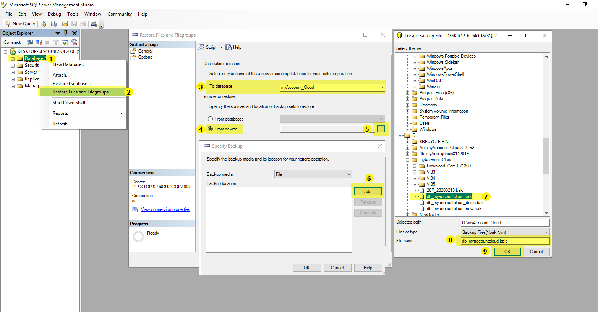Pin the Object Explorer panel

(x=66, y=33)
